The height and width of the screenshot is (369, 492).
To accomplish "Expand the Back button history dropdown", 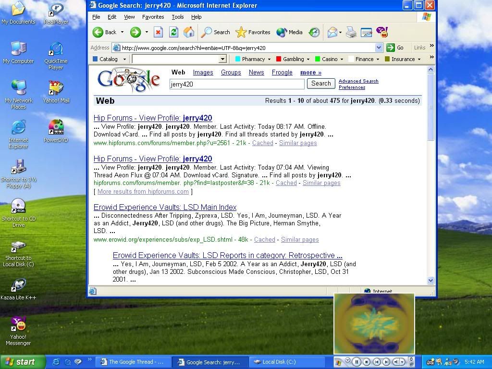I will [x=122, y=32].
